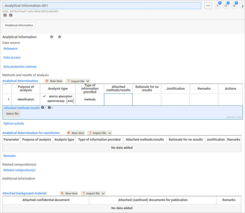The height and width of the screenshot is (213, 245).
Task: Open the clock history icon with badge 2
Action: [226, 6]
